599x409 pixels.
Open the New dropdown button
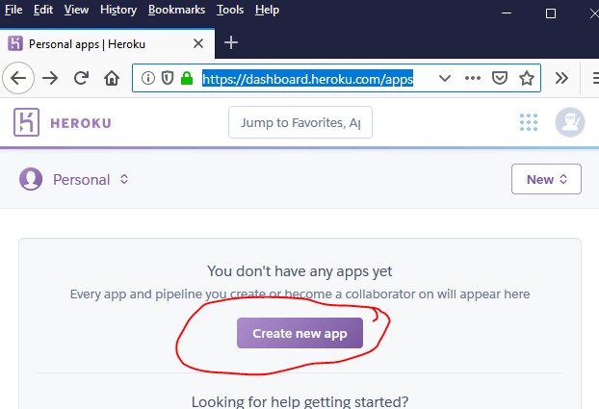[546, 179]
